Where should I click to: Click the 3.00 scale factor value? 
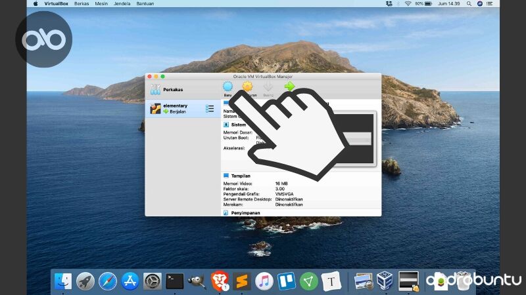pyautogui.click(x=280, y=189)
